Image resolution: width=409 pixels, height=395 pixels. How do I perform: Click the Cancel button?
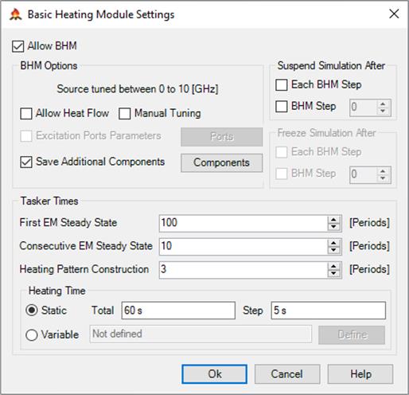287,374
